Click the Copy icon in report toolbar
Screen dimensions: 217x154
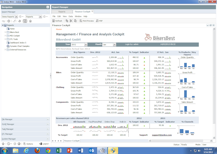67,21
